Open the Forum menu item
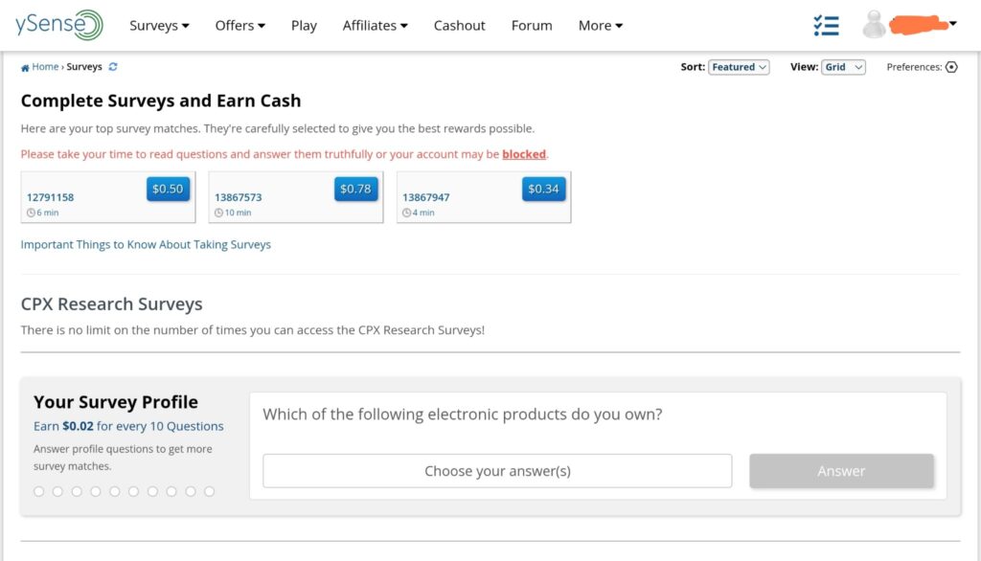The height and width of the screenshot is (561, 981). click(532, 26)
